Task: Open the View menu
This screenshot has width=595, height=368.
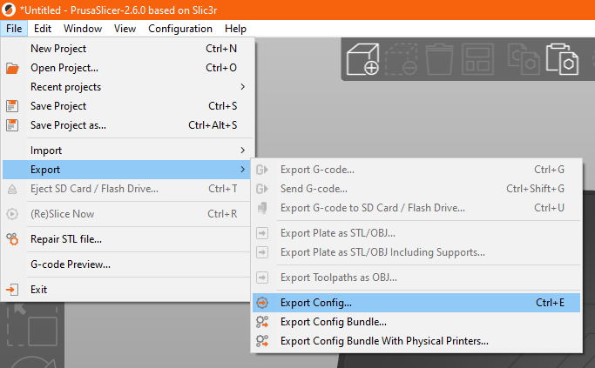Action: tap(125, 29)
